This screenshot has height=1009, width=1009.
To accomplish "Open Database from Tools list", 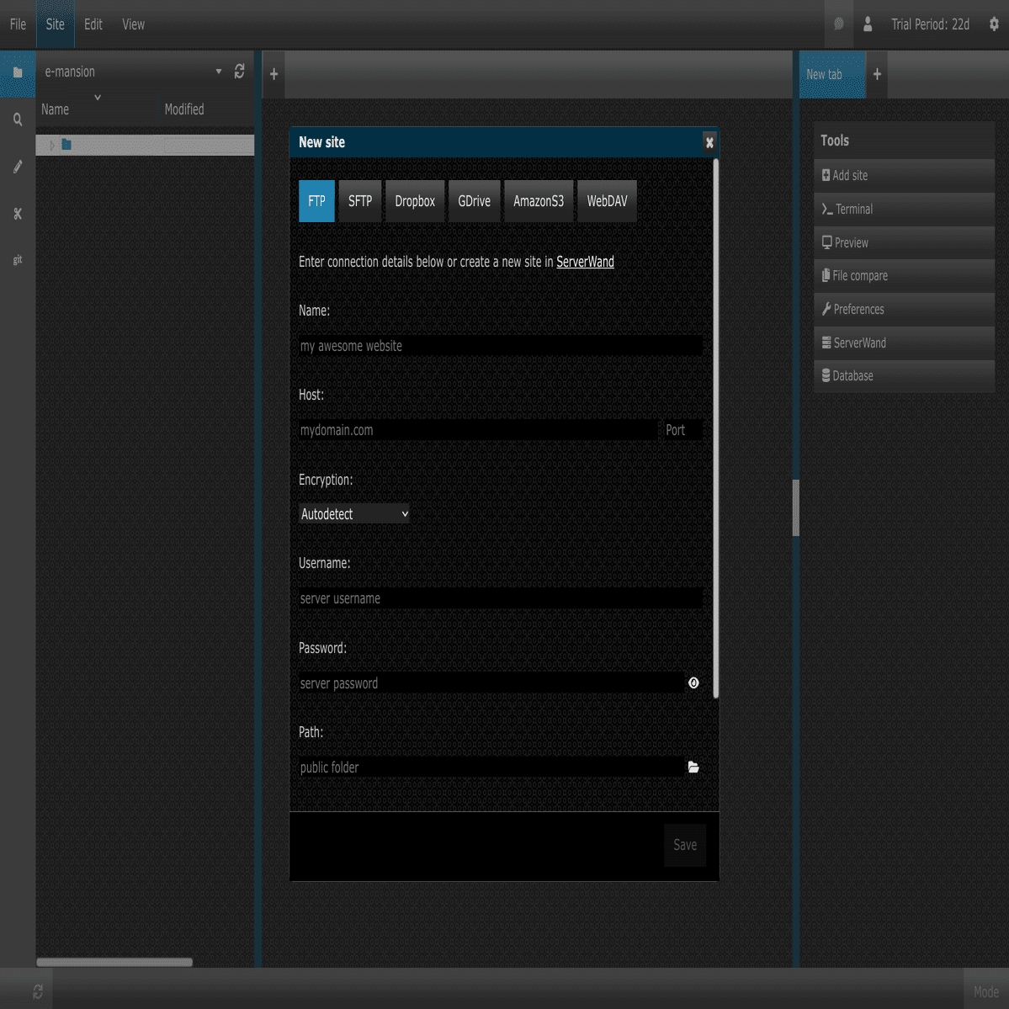I will 904,376.
